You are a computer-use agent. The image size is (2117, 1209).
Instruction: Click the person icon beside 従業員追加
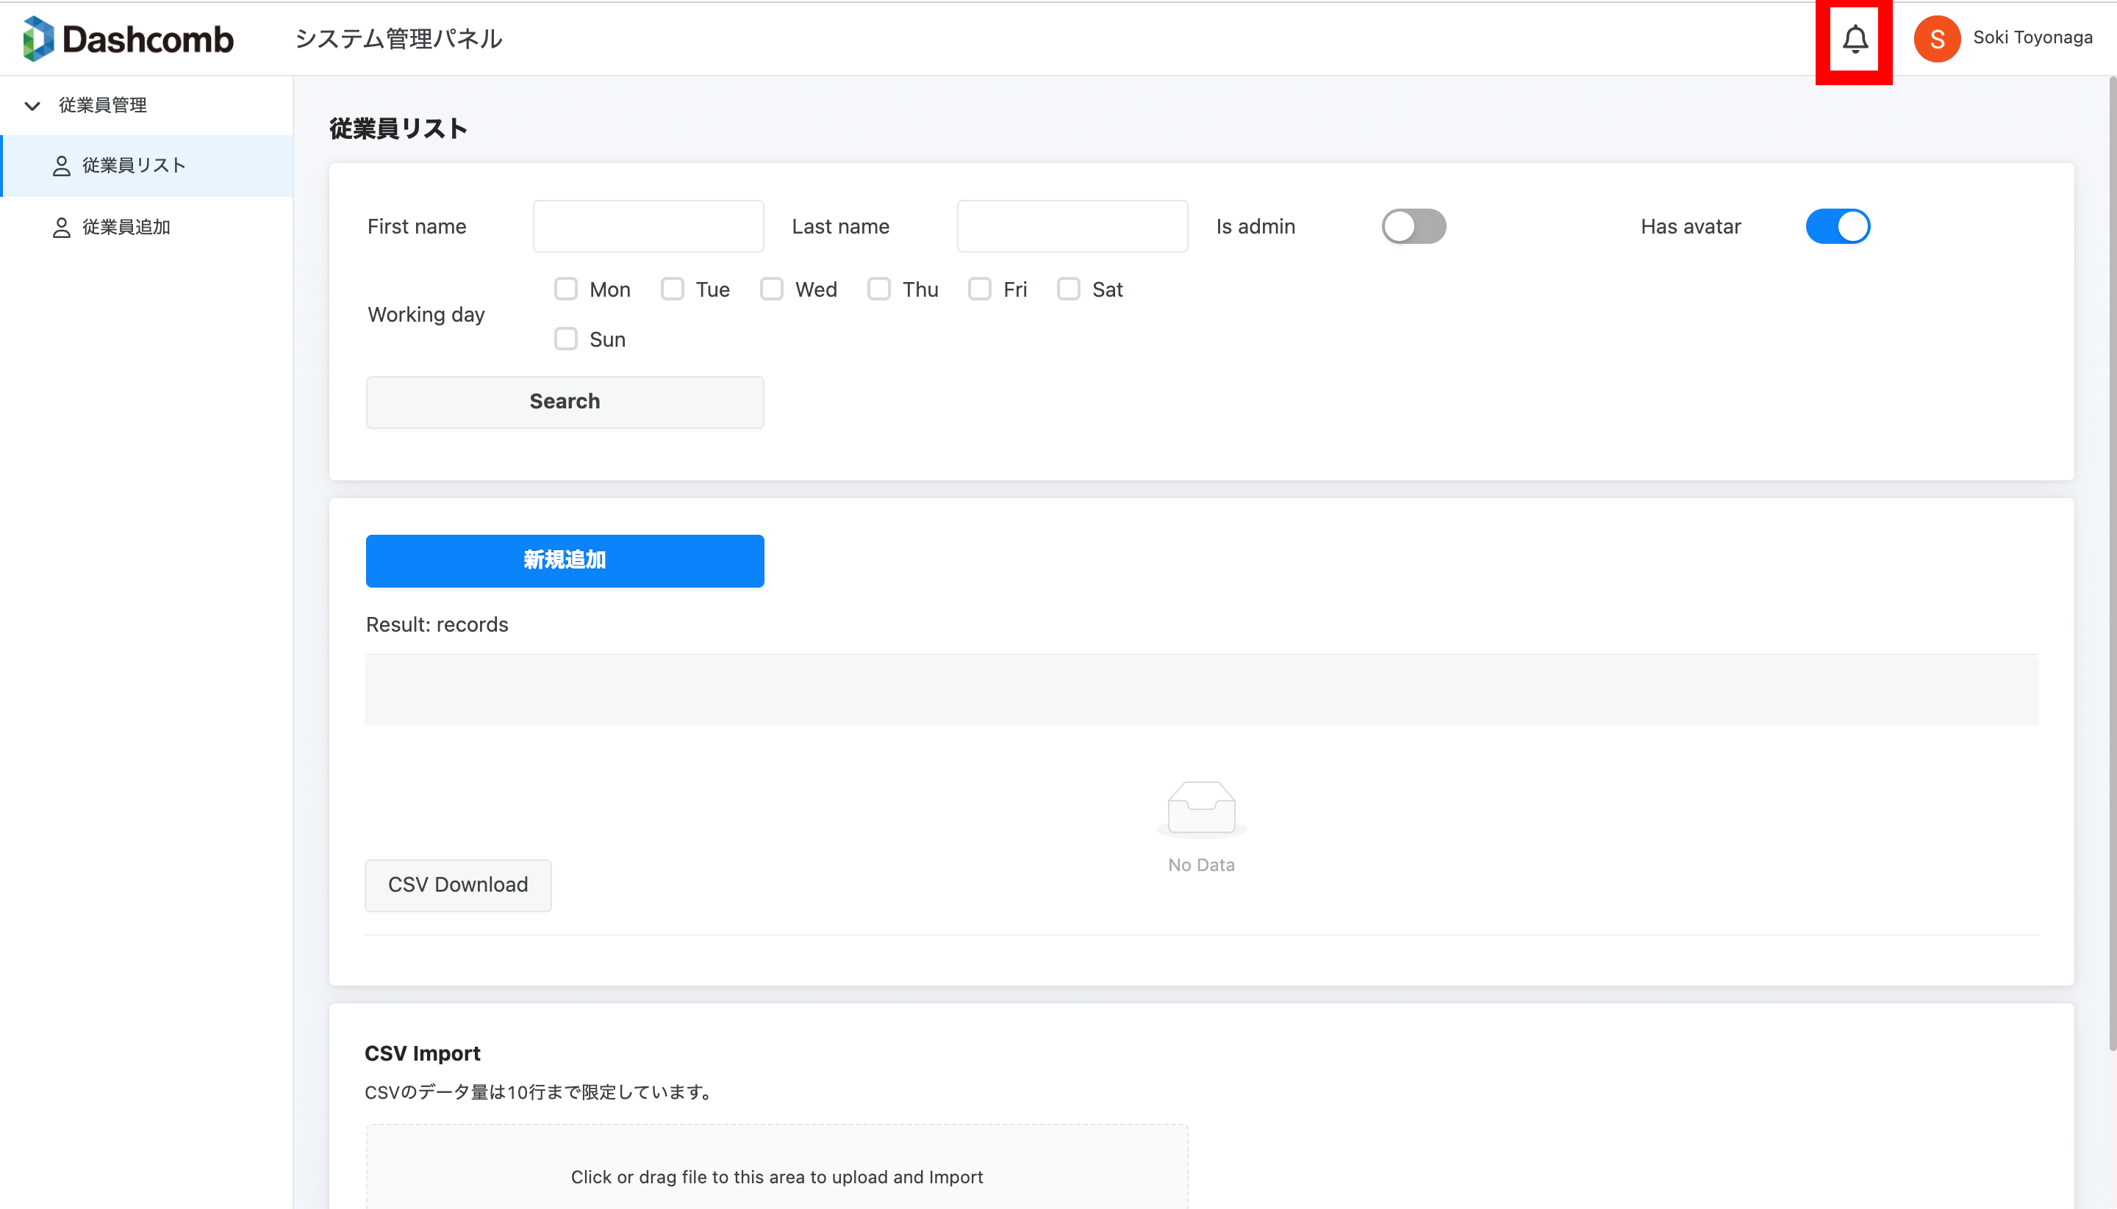point(62,228)
